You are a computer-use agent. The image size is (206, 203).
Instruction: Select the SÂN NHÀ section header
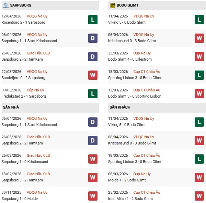click(11, 107)
